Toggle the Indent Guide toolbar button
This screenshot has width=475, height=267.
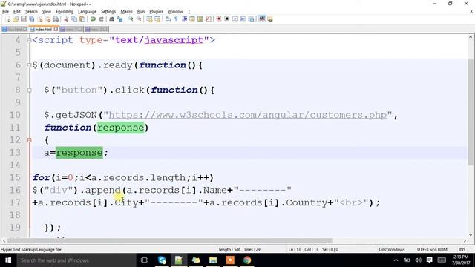[184, 19]
